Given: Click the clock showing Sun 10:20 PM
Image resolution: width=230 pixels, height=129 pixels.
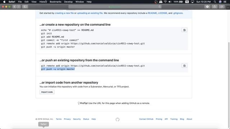Looking at the screenshot, I should point(203,2).
